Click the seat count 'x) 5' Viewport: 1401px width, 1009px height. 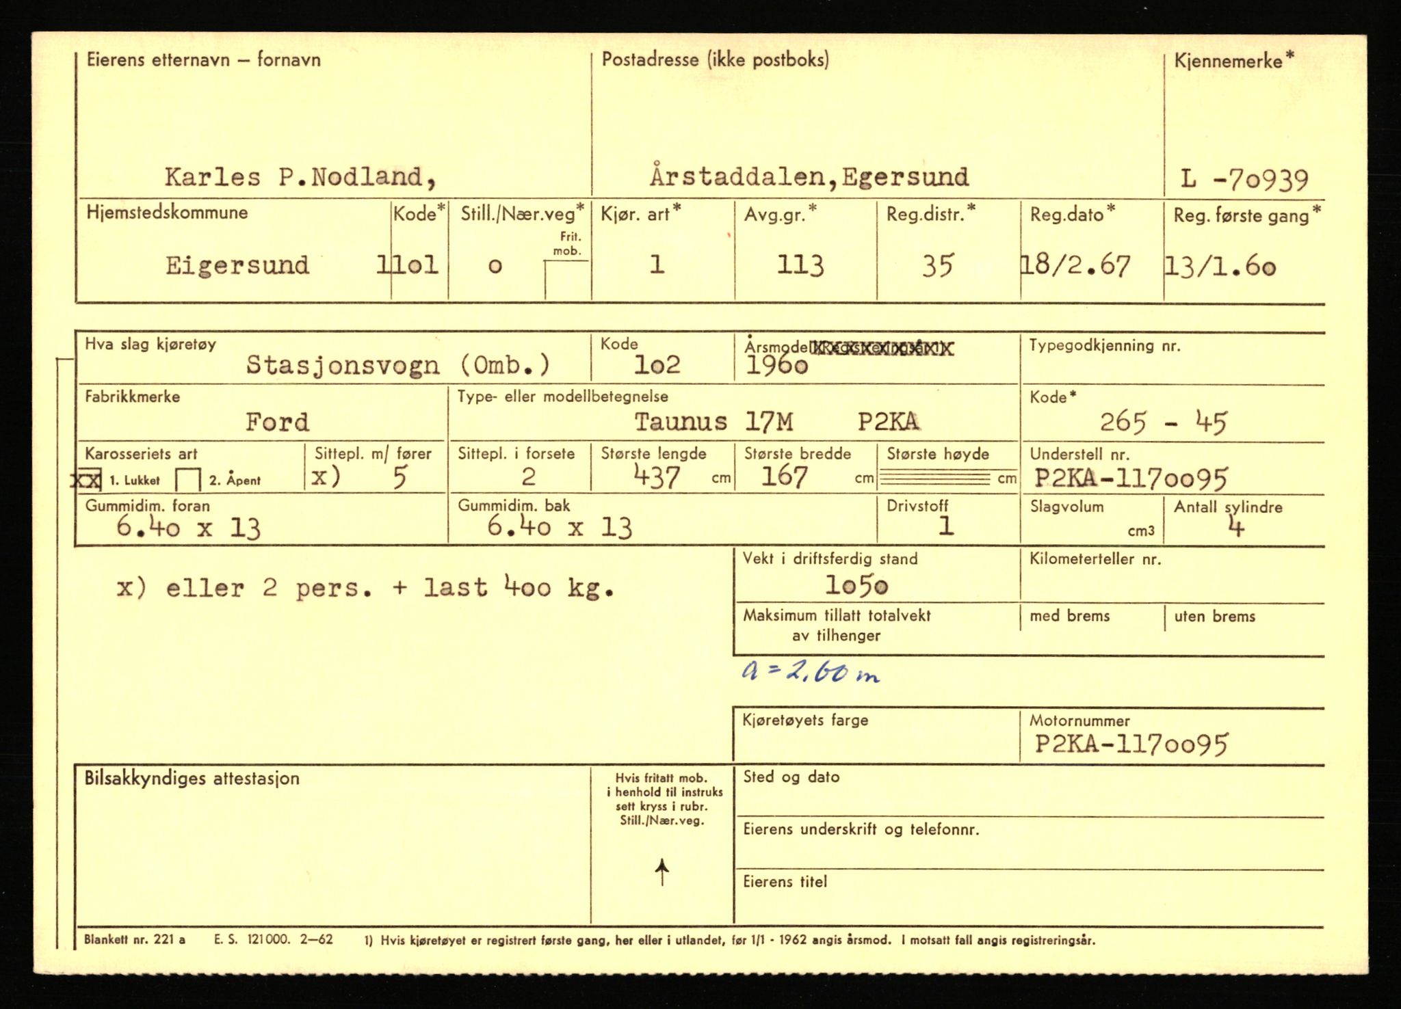[x=361, y=476]
